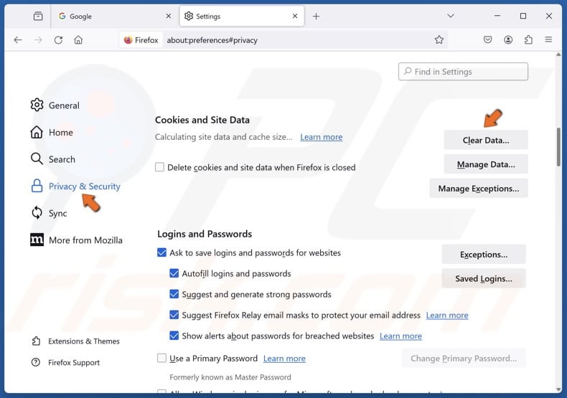This screenshot has width=567, height=398.
Task: Toggle Suggest Firefox Relay email masks
Action: click(174, 315)
